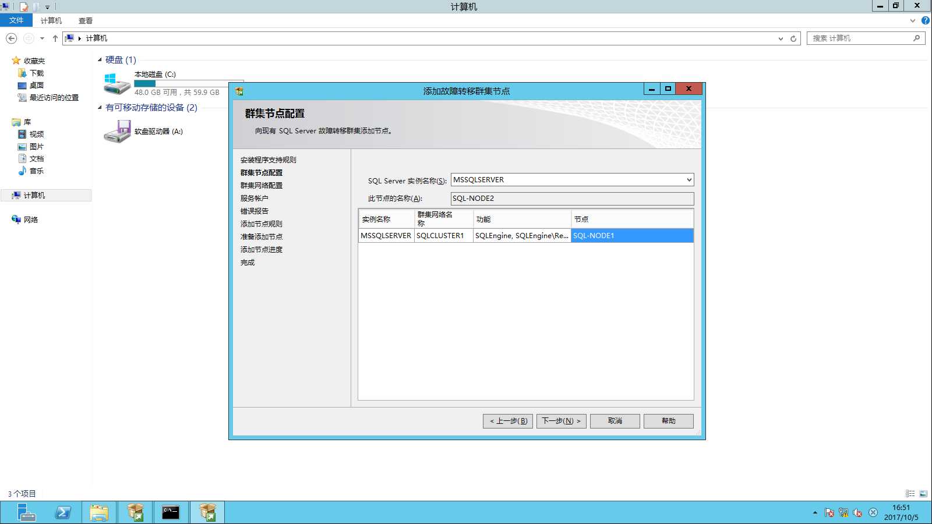Click 服务帐户 step in wizard

point(255,199)
